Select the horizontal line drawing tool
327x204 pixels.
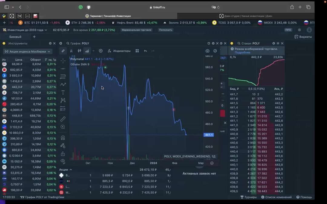[63, 69]
